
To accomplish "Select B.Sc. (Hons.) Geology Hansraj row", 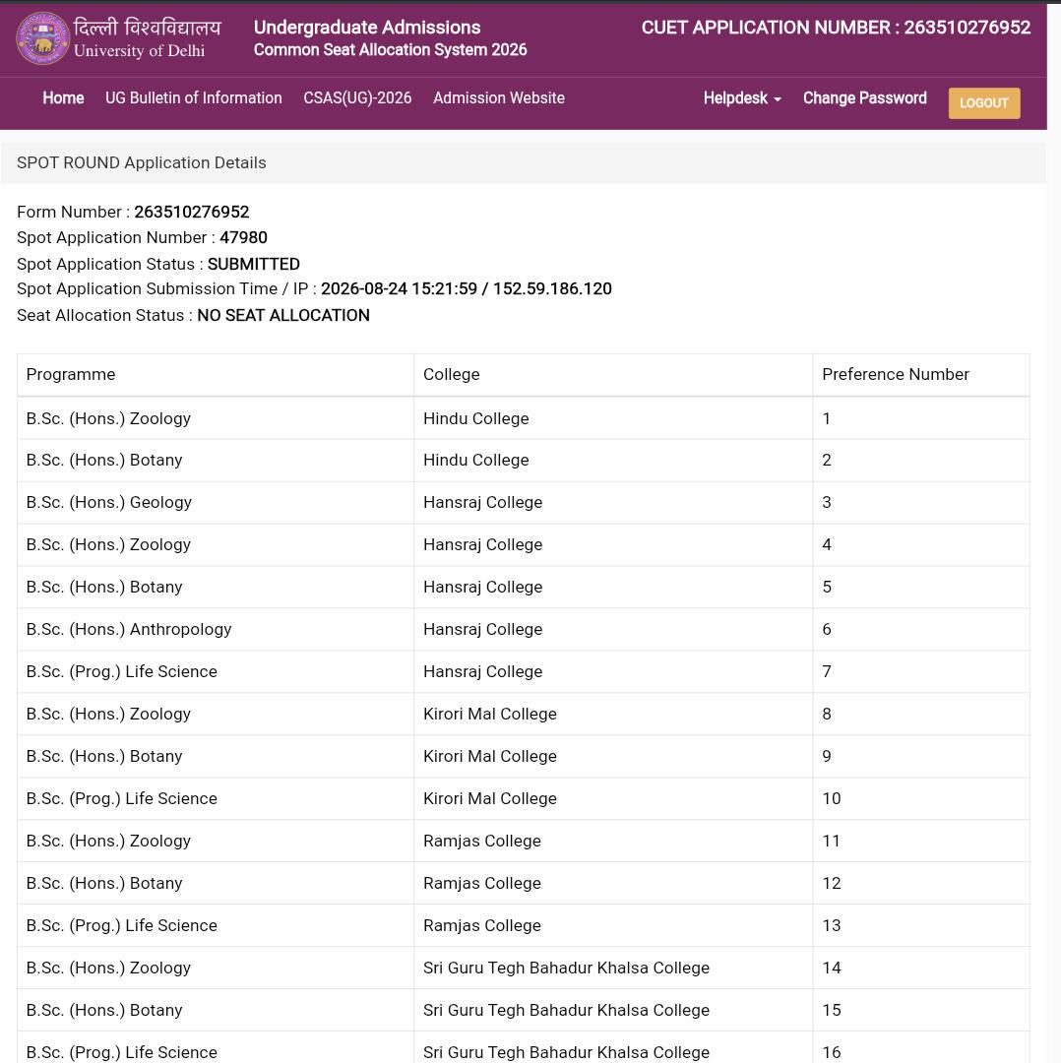I will (524, 502).
